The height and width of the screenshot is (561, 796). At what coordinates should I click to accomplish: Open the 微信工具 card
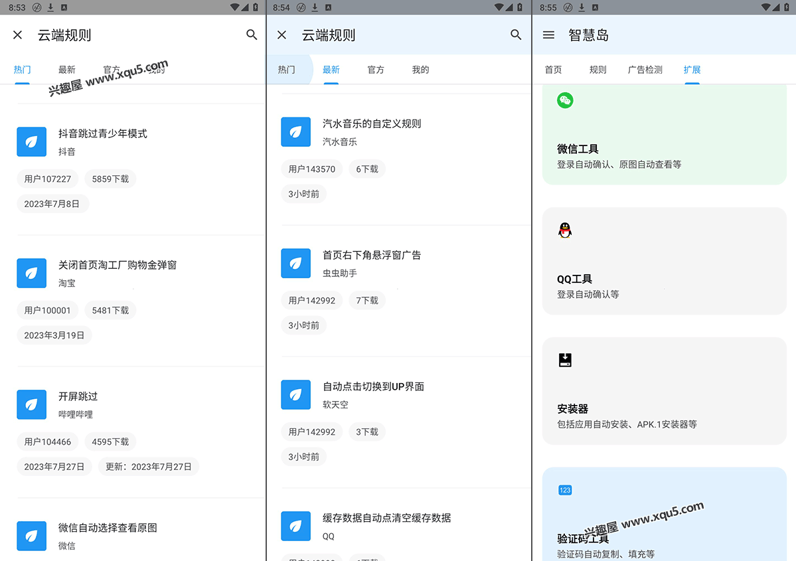pyautogui.click(x=665, y=135)
